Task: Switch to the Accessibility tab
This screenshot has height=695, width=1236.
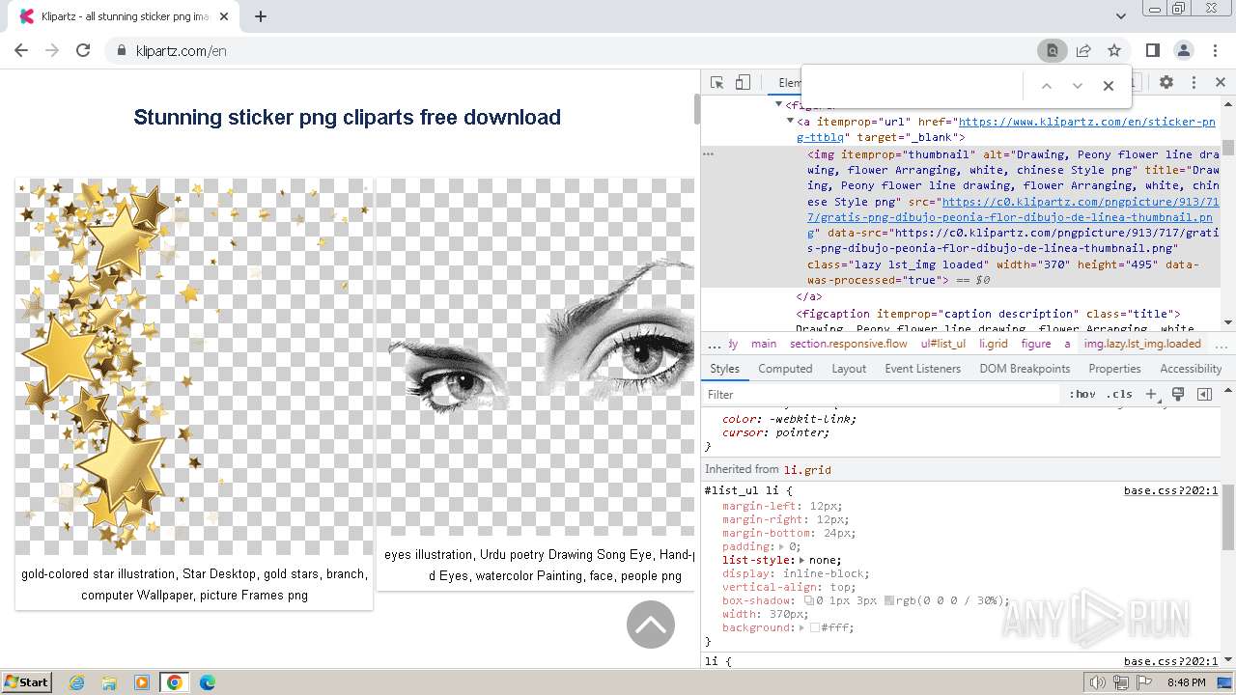Action: pos(1191,369)
